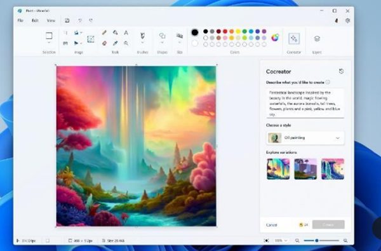The width and height of the screenshot is (381, 251).
Task: Click the Resize and skew icon
Action: 65,43
